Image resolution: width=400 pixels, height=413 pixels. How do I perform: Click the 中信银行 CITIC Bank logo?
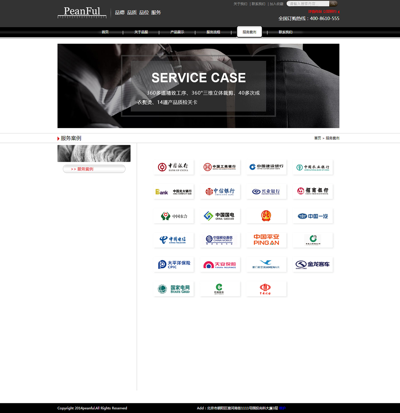pyautogui.click(x=220, y=191)
